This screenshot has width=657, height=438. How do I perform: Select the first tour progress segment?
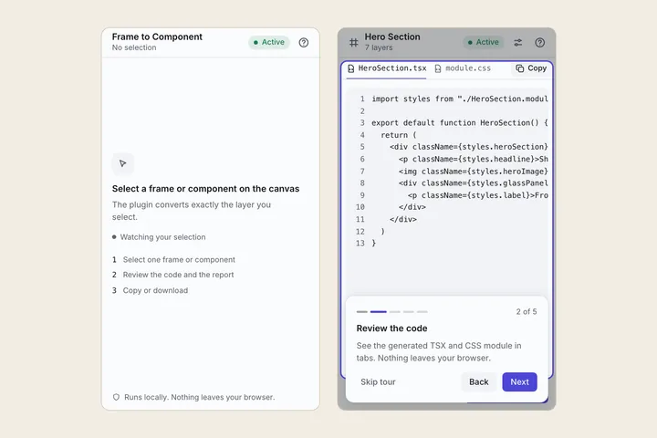[x=362, y=312]
